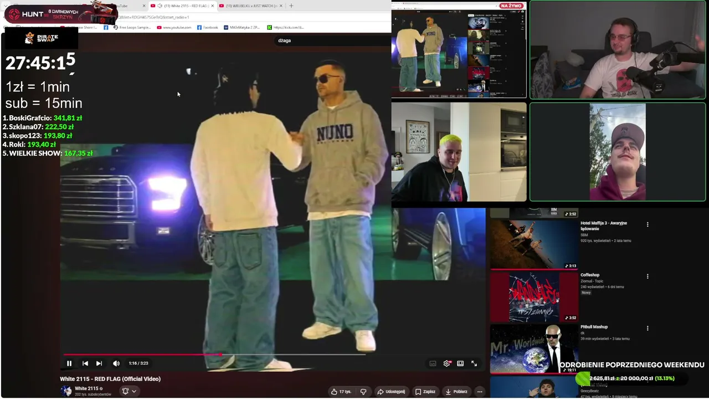Open the White 2115 channel avatar

click(x=66, y=391)
